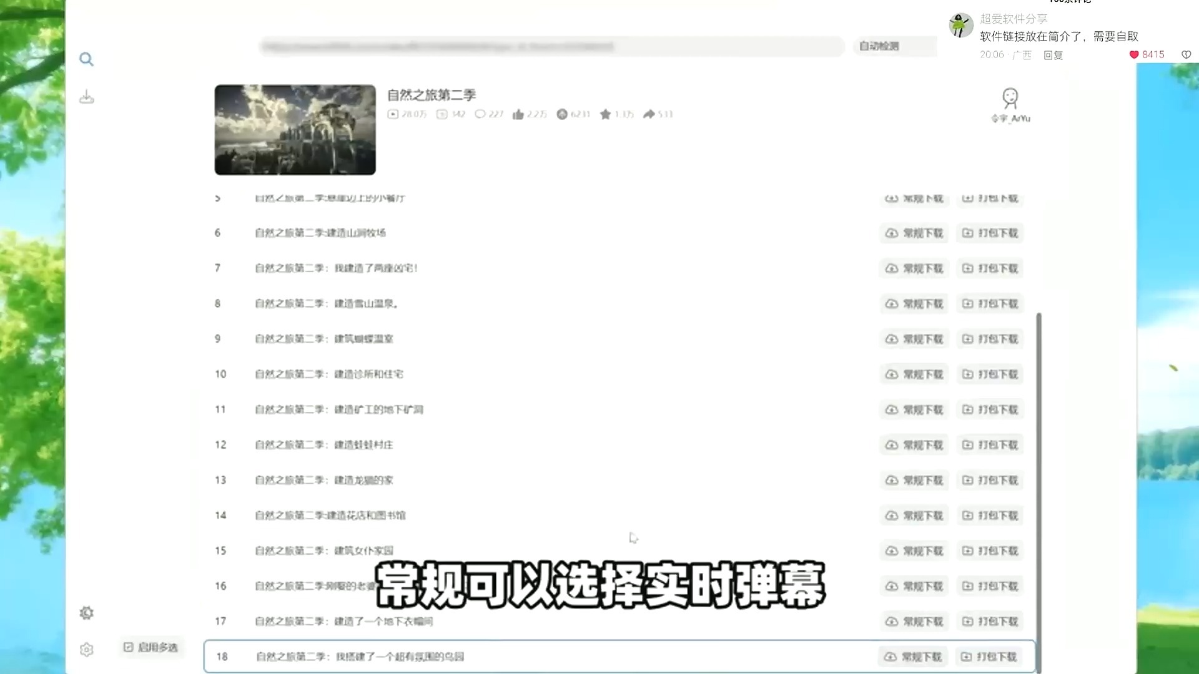The height and width of the screenshot is (674, 1199).
Task: Click the theme gear icon above settings
Action: click(x=86, y=613)
